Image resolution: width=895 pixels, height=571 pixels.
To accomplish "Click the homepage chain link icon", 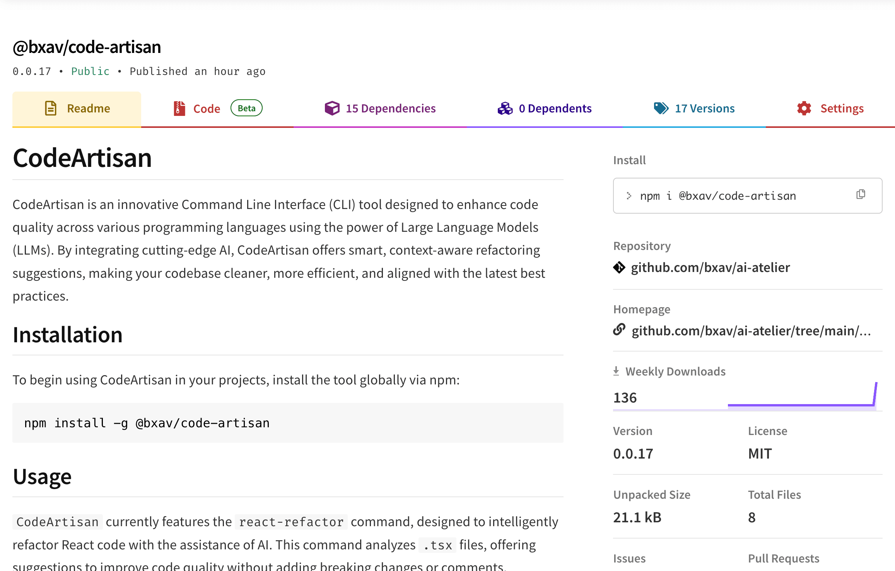I will 619,330.
